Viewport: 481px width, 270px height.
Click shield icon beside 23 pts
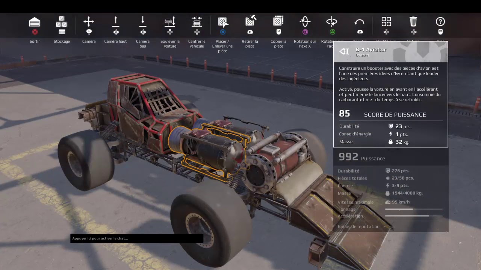(390, 126)
